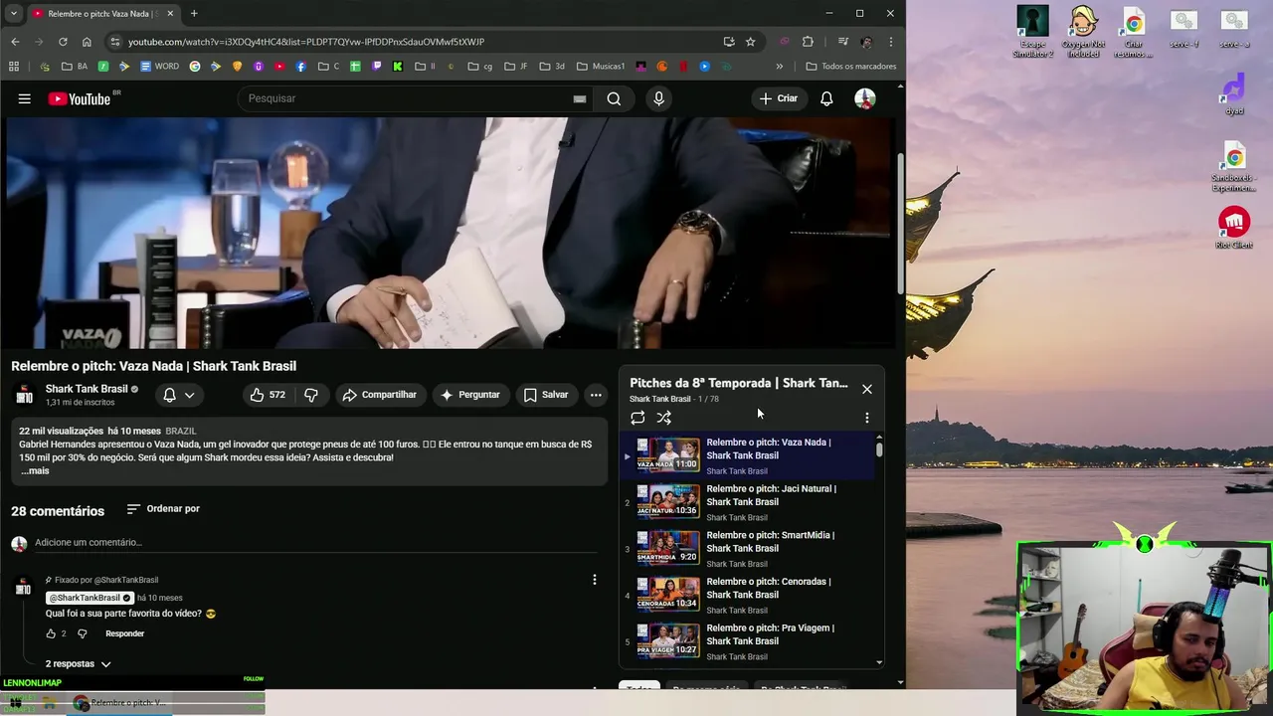Viewport: 1273px width, 716px height.
Task: Toggle playlist shuffle icon
Action: [664, 418]
